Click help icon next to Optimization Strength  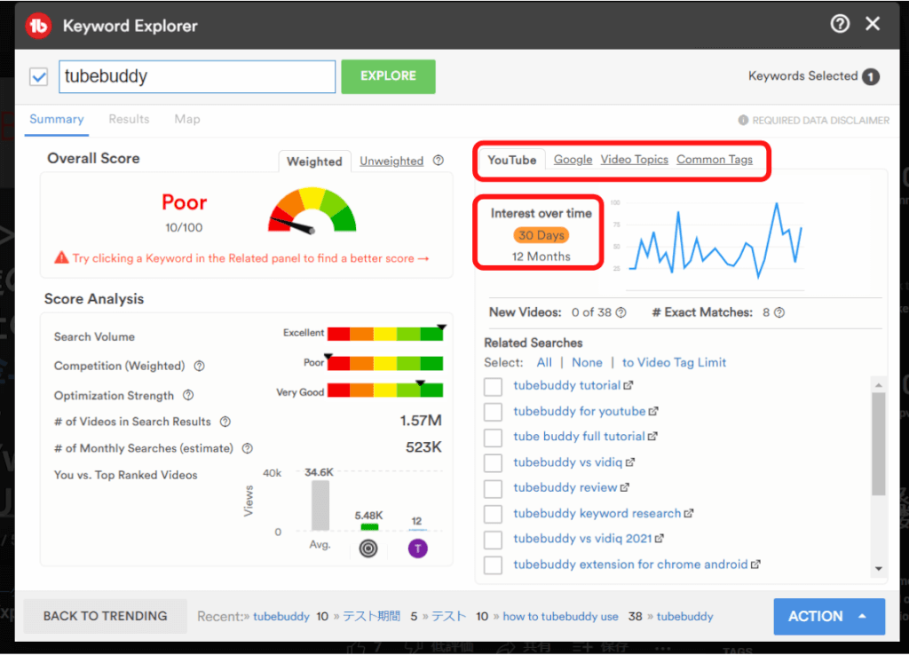point(188,395)
